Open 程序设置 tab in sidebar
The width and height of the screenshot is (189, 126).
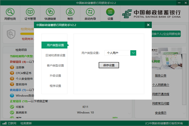(x=55, y=86)
